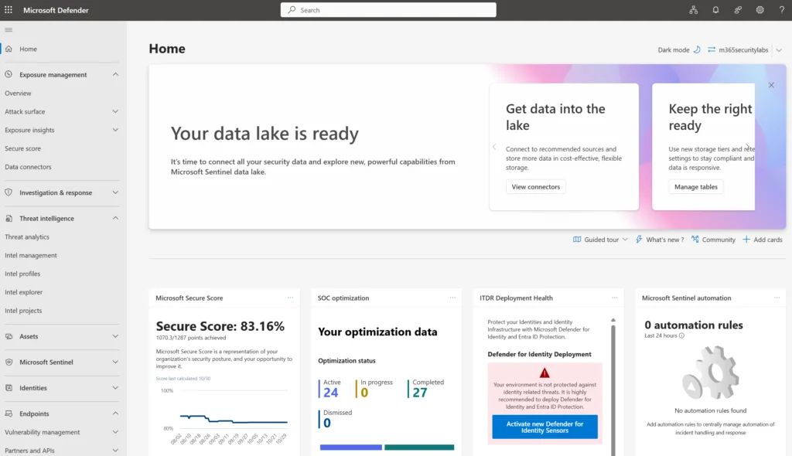Open SOC optimization card options menu
Screen dimensions: 792x456
[x=452, y=298]
